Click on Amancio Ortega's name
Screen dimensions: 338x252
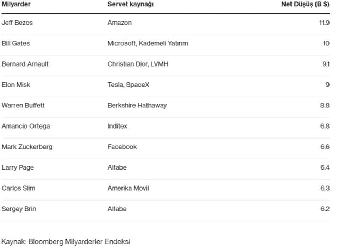26,126
